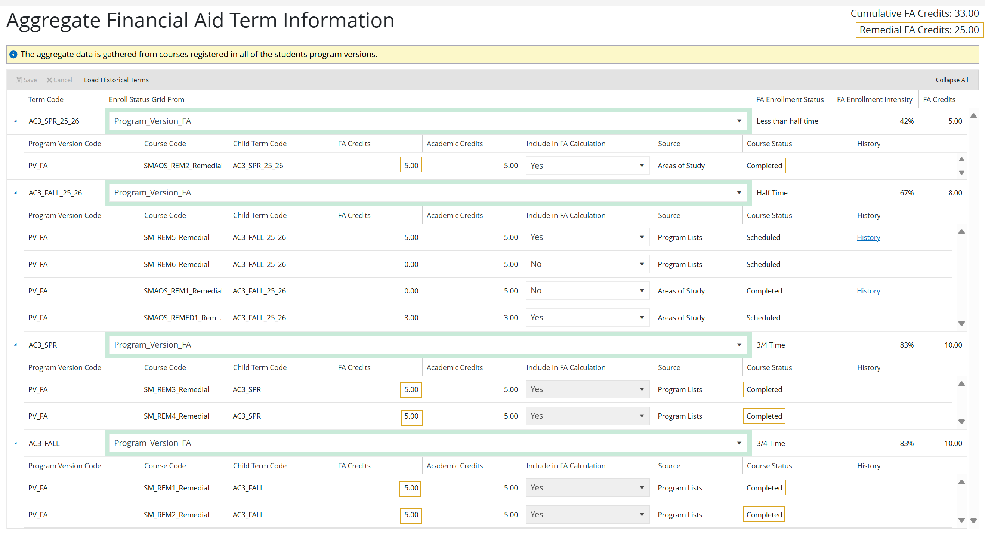985x536 pixels.
Task: Open History link for SM_REM5_Remedial
Action: pyautogui.click(x=868, y=237)
